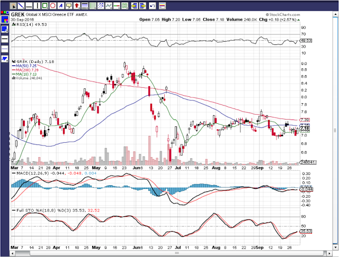The height and width of the screenshot is (257, 339).
Task: Click the RSI(14) 49.53 indicator label
Action: coord(32,25)
